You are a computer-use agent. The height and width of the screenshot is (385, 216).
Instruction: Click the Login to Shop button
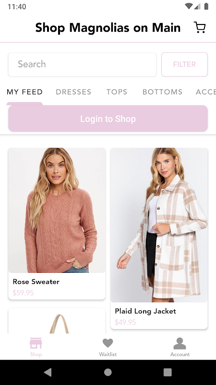click(108, 118)
